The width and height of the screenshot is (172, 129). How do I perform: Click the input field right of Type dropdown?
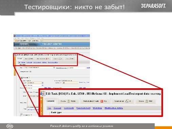click(x=78, y=68)
